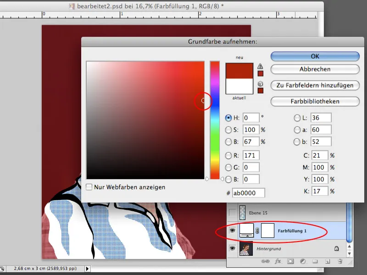Click status bar text 2,68 cm x 3 cm
The height and width of the screenshot is (275, 367).
(45, 269)
